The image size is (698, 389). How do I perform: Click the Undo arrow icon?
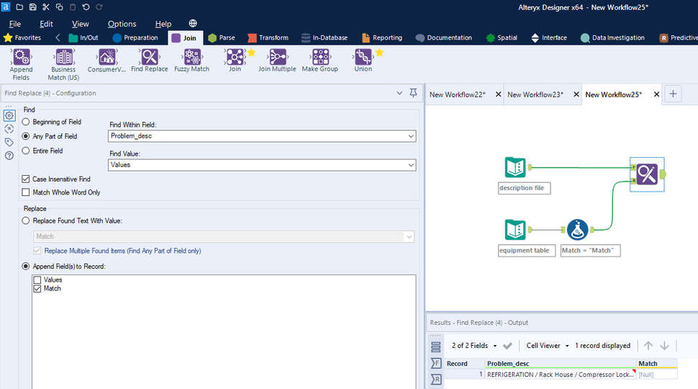tap(86, 7)
